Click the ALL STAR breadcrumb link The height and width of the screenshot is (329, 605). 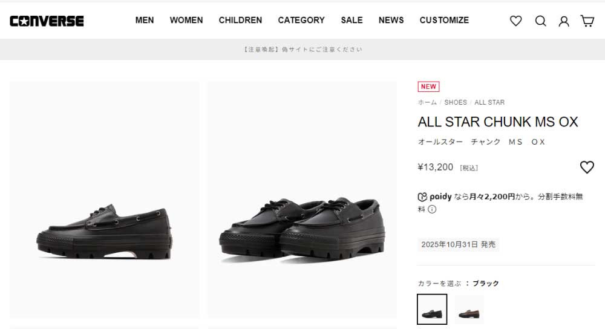click(x=489, y=102)
